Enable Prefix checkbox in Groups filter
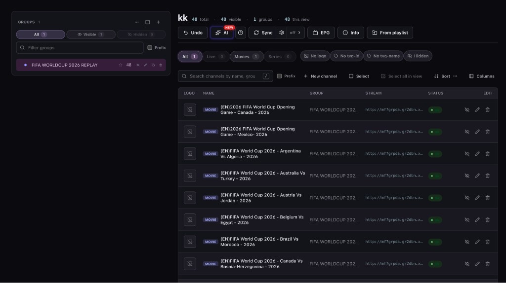Image resolution: width=506 pixels, height=283 pixels. [x=150, y=48]
